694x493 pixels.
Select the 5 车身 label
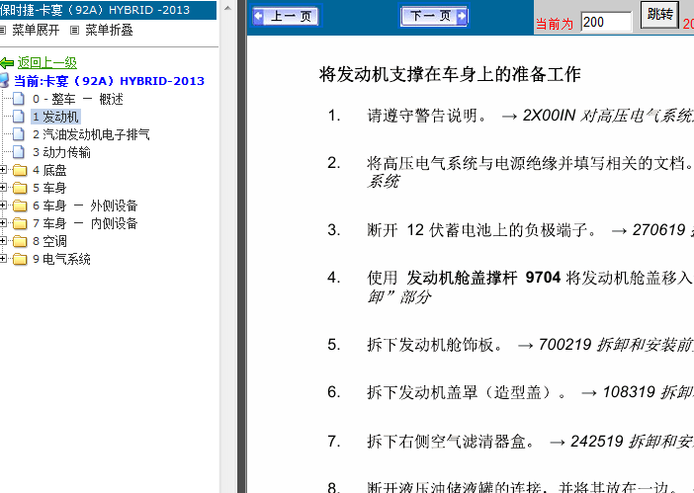coord(49,188)
